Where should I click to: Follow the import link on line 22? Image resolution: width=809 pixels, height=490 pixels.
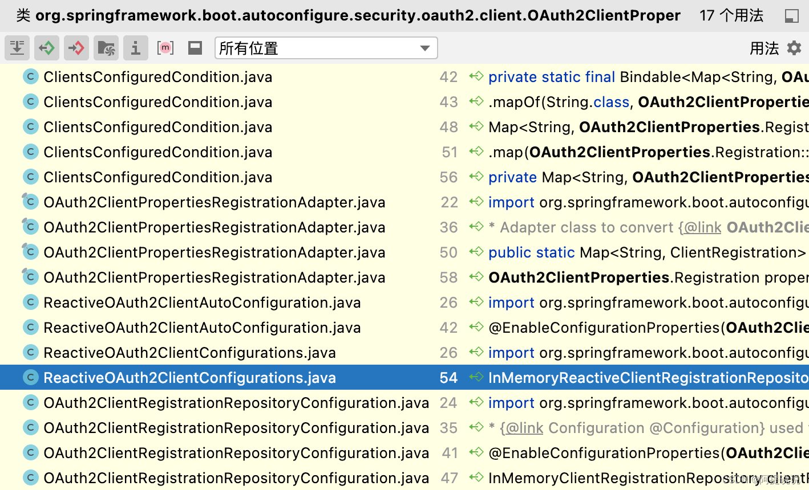(x=511, y=202)
